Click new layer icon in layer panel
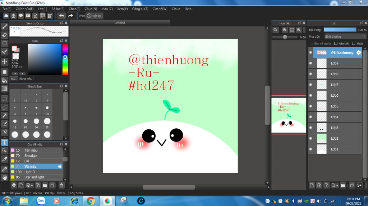The image size is (368, 206). (x=312, y=186)
